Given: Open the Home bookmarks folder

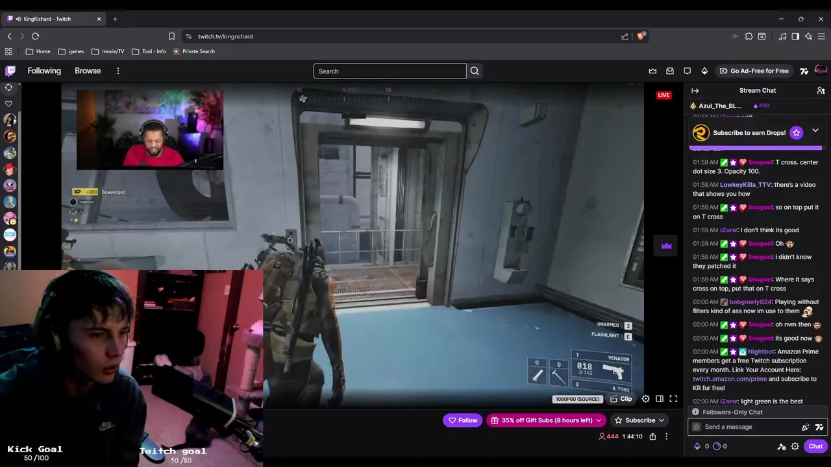Looking at the screenshot, I should click(x=38, y=51).
